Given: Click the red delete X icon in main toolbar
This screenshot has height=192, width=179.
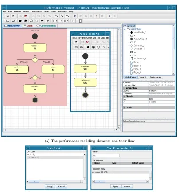Looking at the screenshot, I should (x=26, y=16).
